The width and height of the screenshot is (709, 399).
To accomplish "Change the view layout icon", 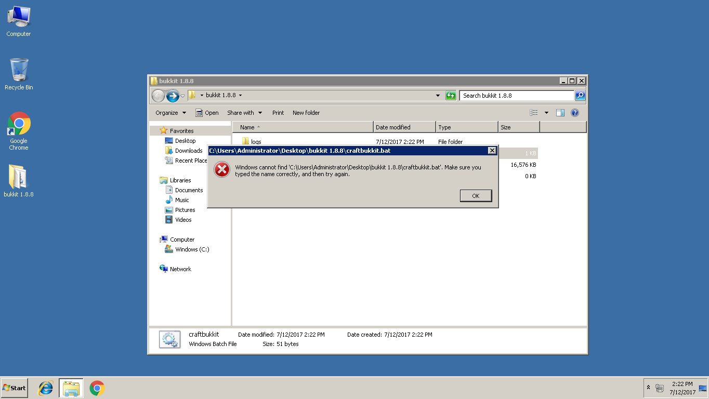I will (534, 113).
